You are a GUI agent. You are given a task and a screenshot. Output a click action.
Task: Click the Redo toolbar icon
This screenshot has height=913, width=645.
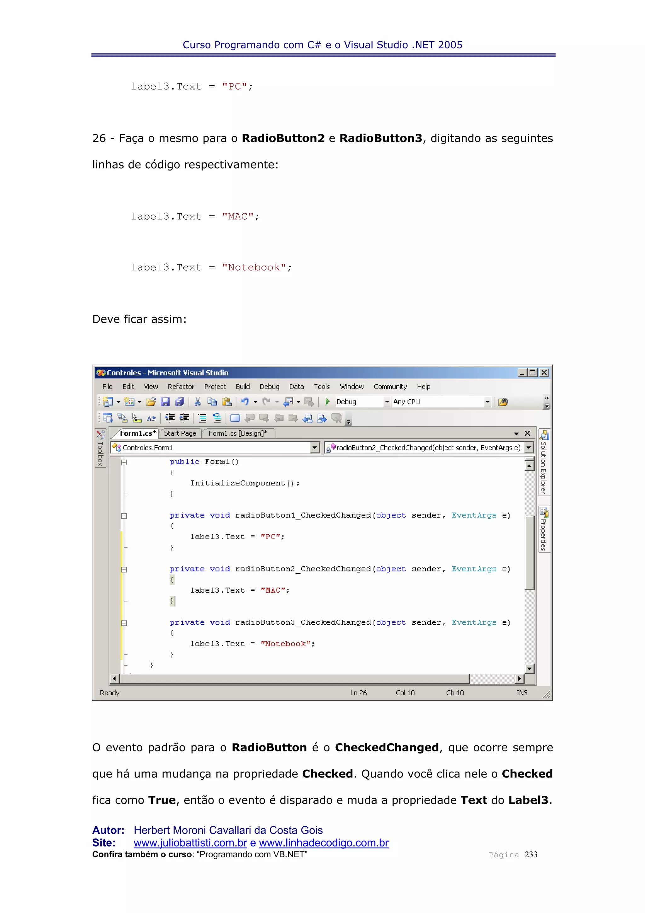[x=266, y=402]
